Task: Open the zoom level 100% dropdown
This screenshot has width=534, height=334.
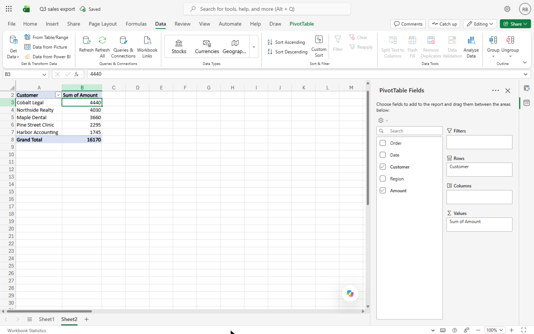Action: pos(494,330)
